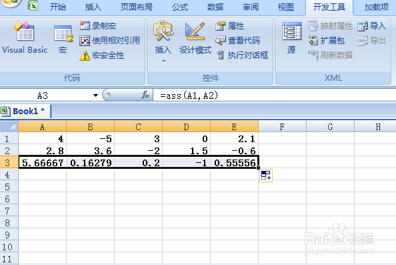Switch to the 数据 ribbon tab
The width and height of the screenshot is (396, 265).
215,7
